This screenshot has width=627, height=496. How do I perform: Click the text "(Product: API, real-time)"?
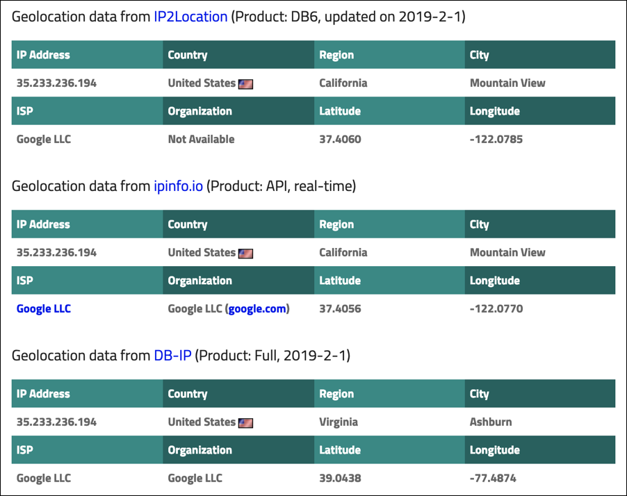tap(281, 186)
